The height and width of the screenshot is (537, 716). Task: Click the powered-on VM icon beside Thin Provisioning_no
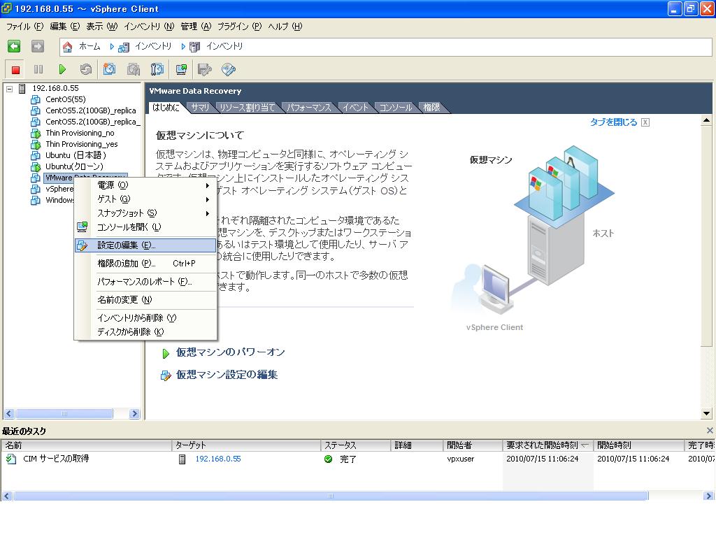36,134
